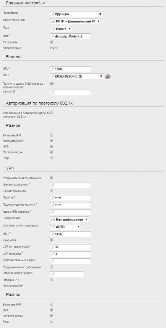Image resolution: width=166 pixels, height=328 pixels.
Task: Toggle the Keep Alive checkbox
Action: pyautogui.click(x=52, y=240)
